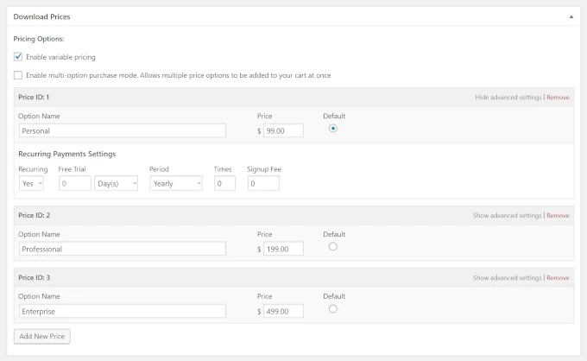Collapse the Download Prices panel arrow
Image resolution: width=587 pixels, height=361 pixels.
click(x=570, y=16)
